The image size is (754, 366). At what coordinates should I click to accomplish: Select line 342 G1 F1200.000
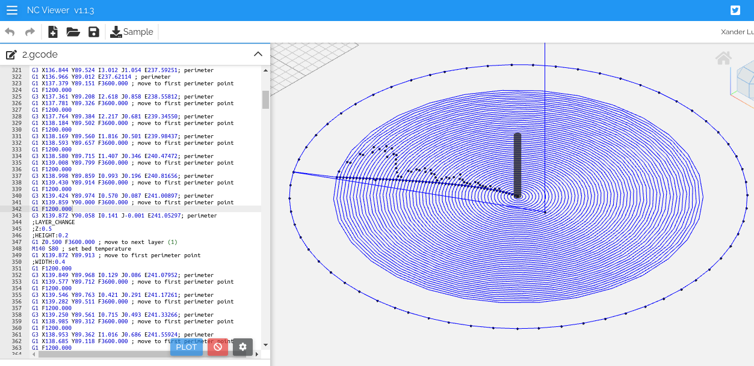click(x=52, y=209)
